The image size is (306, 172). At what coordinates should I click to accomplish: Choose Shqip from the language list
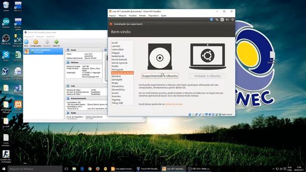(115, 83)
